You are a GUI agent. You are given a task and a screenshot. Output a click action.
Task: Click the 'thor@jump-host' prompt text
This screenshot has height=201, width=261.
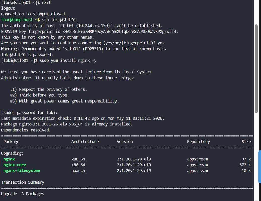point(17,20)
